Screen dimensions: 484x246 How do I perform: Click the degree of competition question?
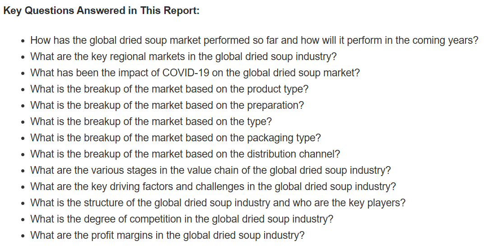pyautogui.click(x=182, y=219)
